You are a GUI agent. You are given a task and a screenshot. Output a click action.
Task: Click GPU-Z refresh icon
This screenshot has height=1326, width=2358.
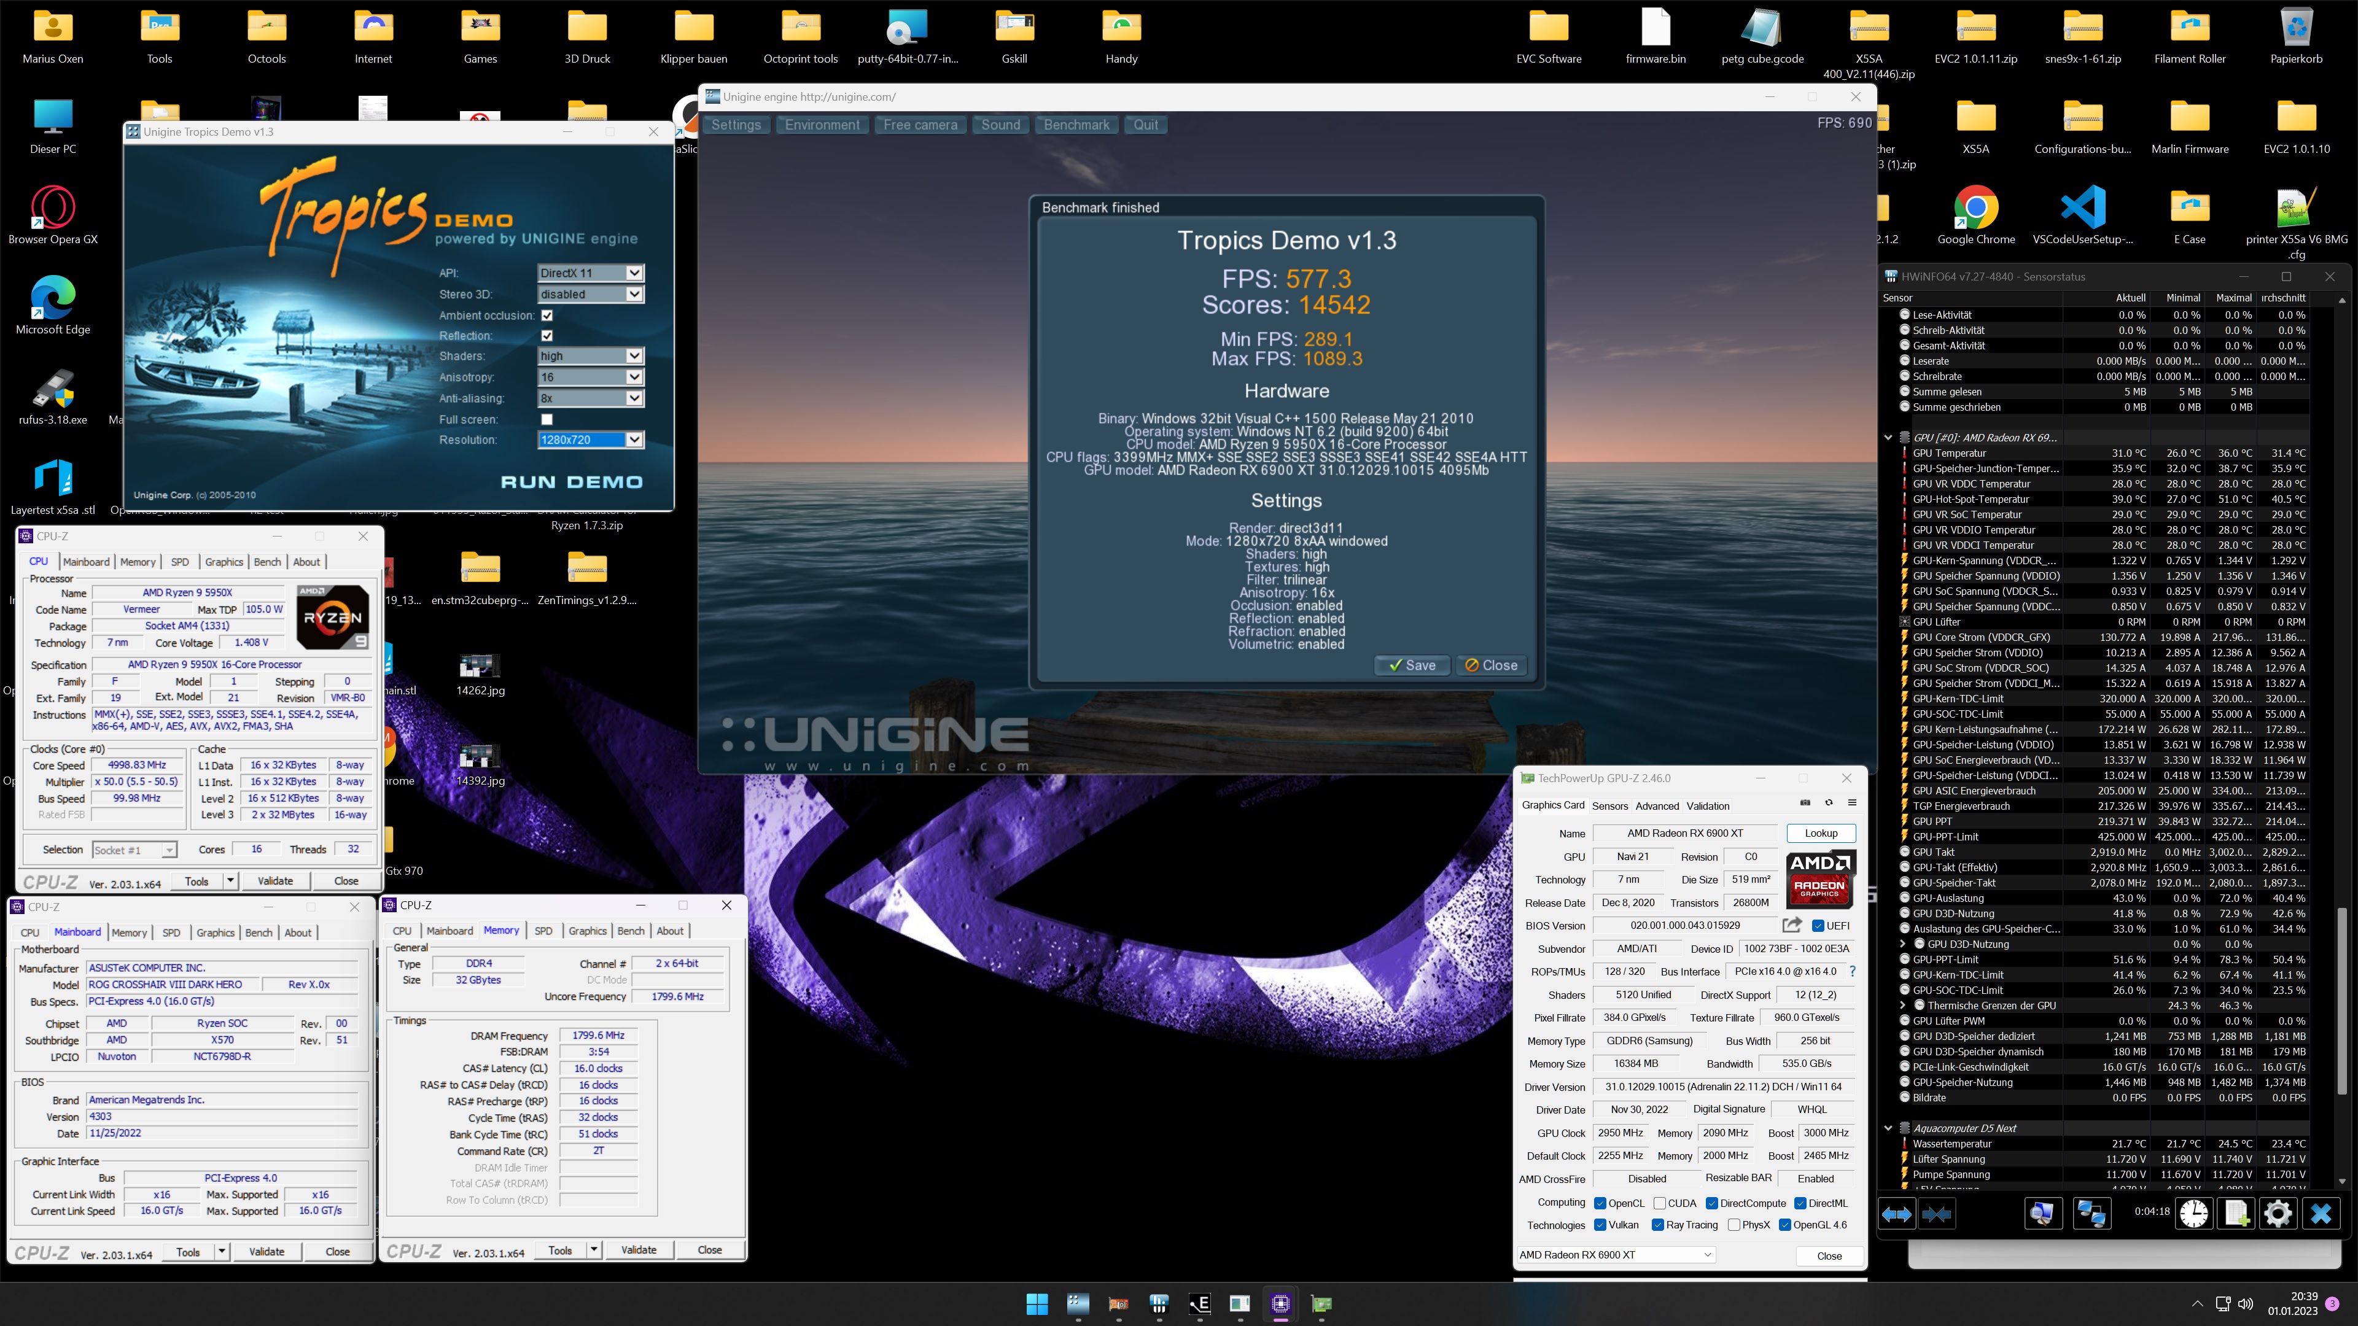coord(1829,802)
